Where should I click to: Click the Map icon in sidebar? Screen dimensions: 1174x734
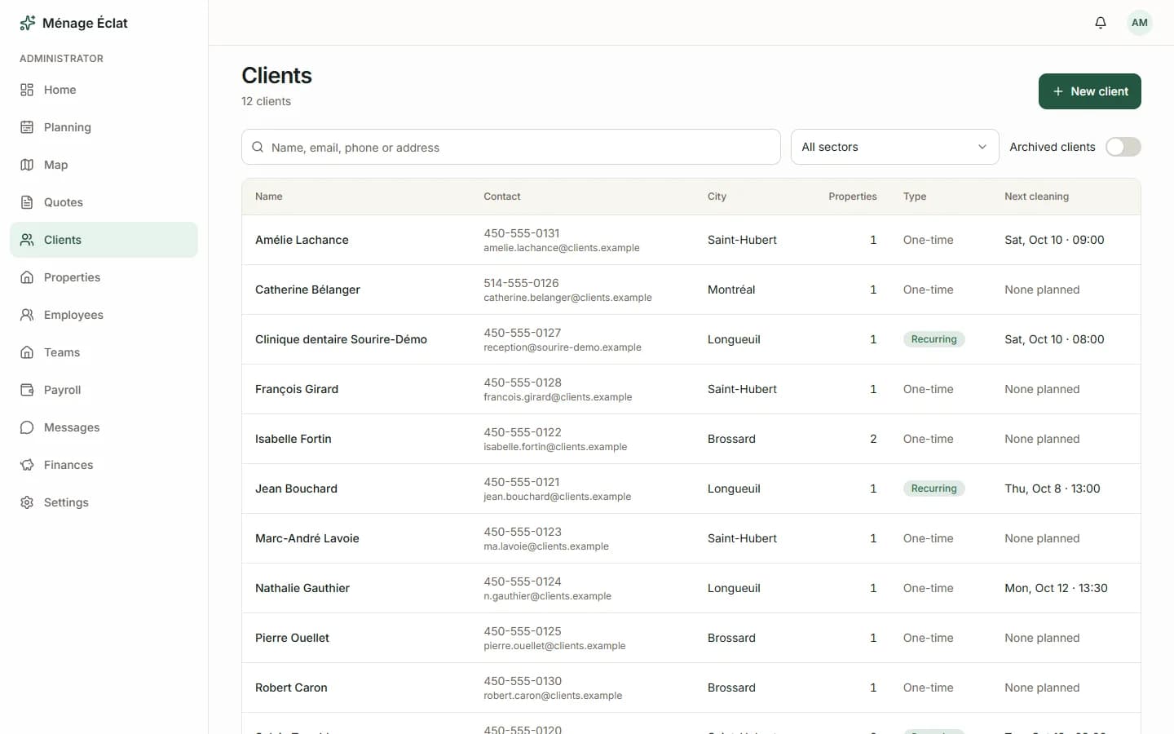[x=27, y=165]
